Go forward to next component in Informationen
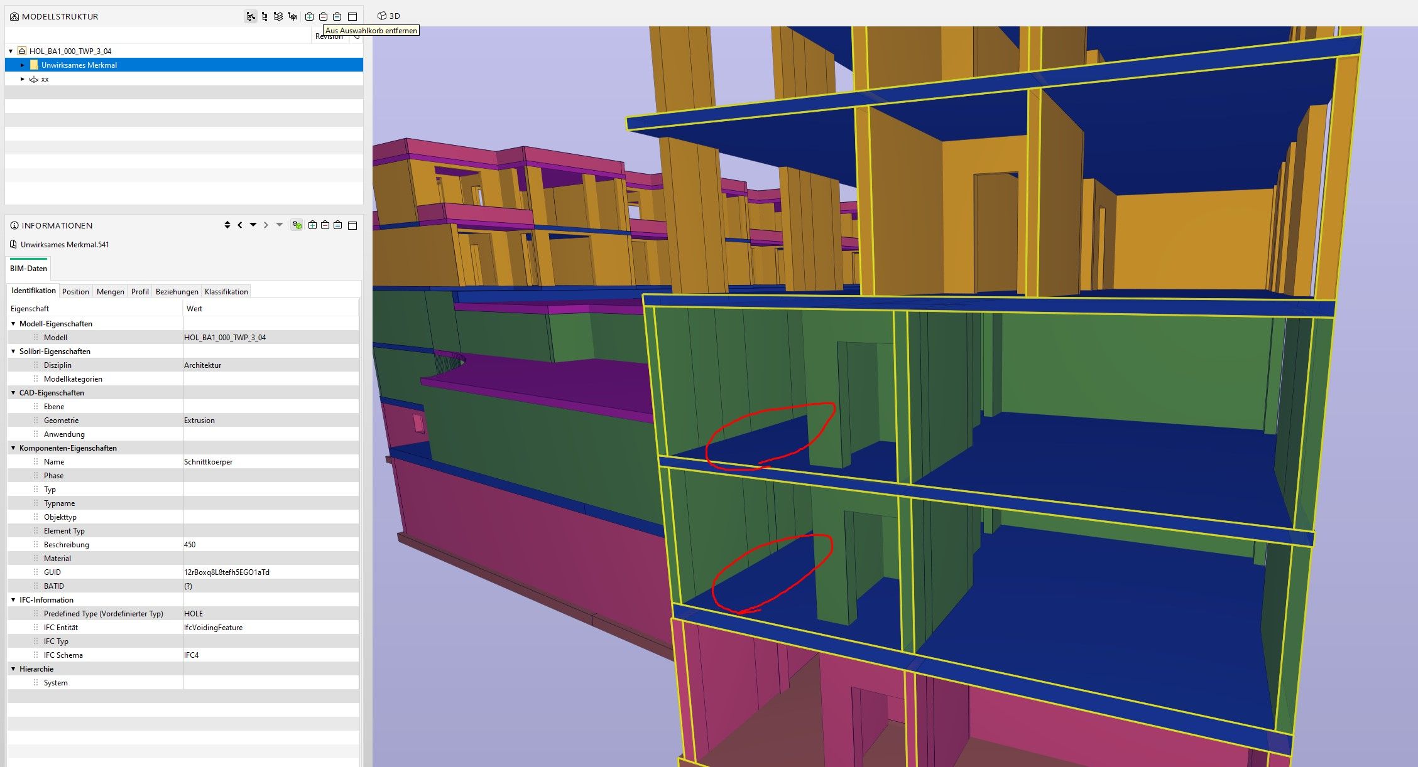Screen dimensions: 1418x767 [x=266, y=225]
